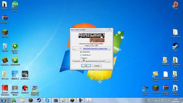
Task: Cancel the Forge installer dialog
Action: coord(97,66)
